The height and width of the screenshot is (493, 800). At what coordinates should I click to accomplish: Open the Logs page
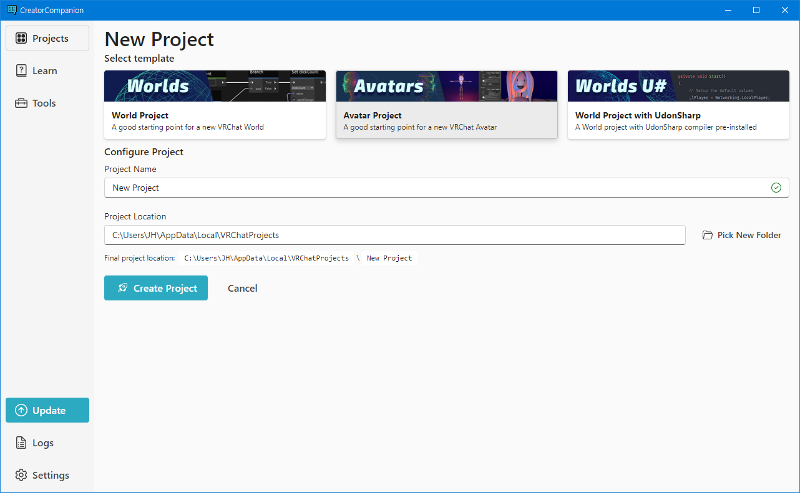(47, 443)
